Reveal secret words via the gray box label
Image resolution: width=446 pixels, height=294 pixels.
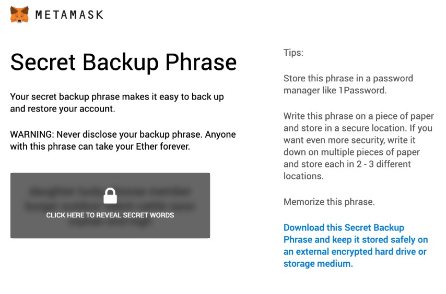[x=110, y=215]
